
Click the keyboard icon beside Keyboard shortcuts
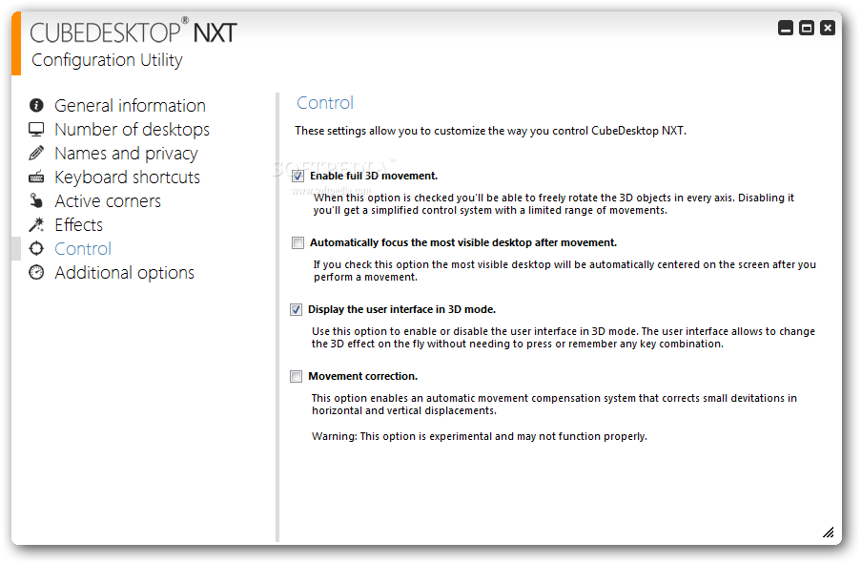coord(36,177)
